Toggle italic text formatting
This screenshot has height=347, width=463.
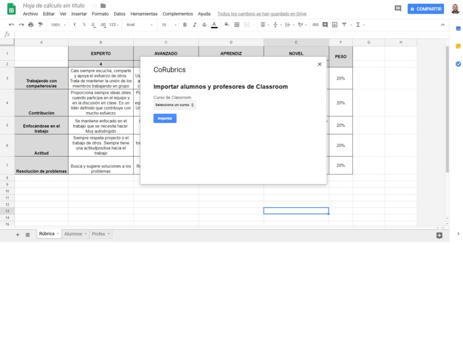click(194, 25)
